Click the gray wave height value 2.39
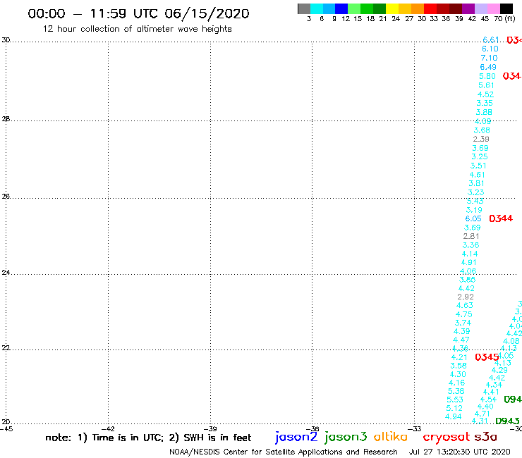The width and height of the screenshot is (522, 458). click(481, 139)
